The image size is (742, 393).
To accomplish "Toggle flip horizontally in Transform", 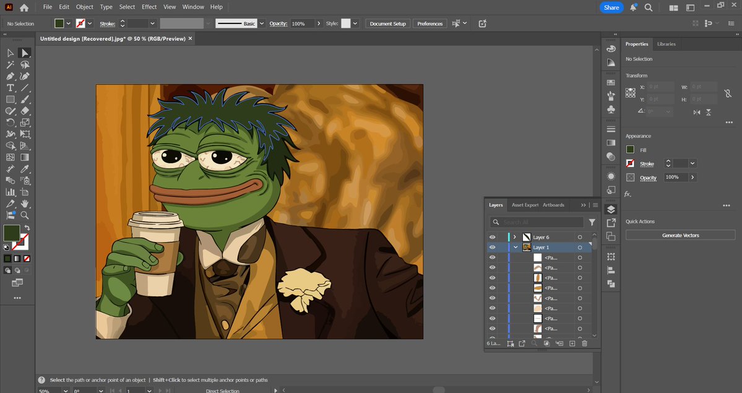I will click(697, 112).
